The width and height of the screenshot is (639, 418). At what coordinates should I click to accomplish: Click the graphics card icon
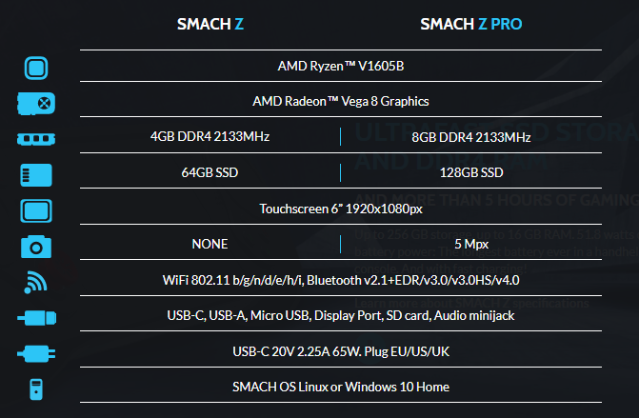click(x=36, y=103)
